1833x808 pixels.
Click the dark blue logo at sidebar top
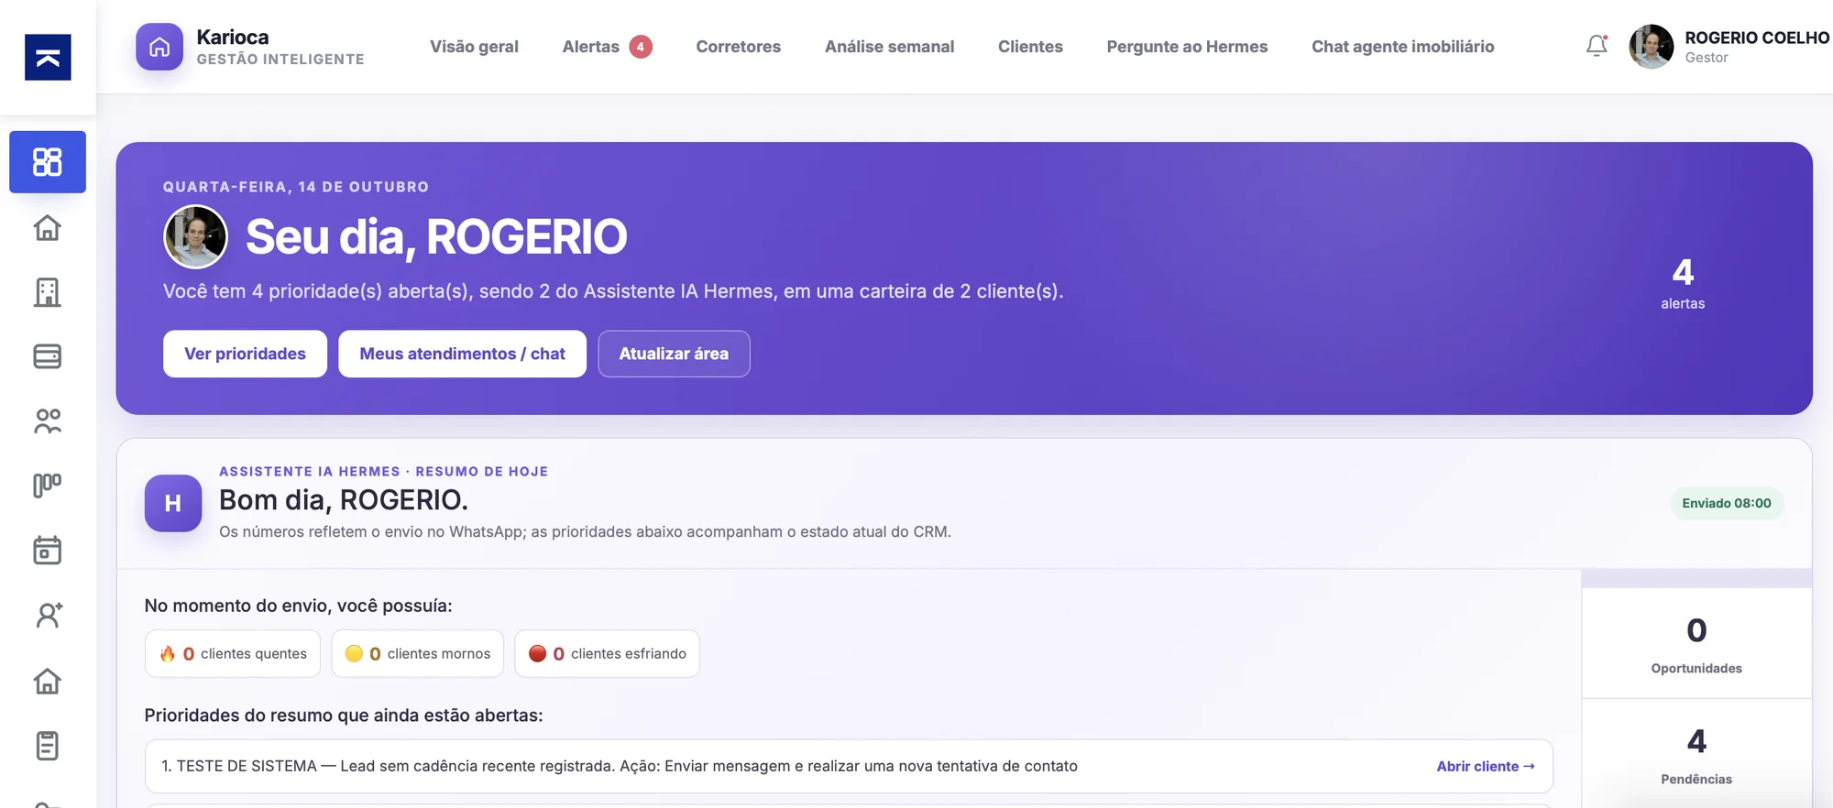(48, 57)
